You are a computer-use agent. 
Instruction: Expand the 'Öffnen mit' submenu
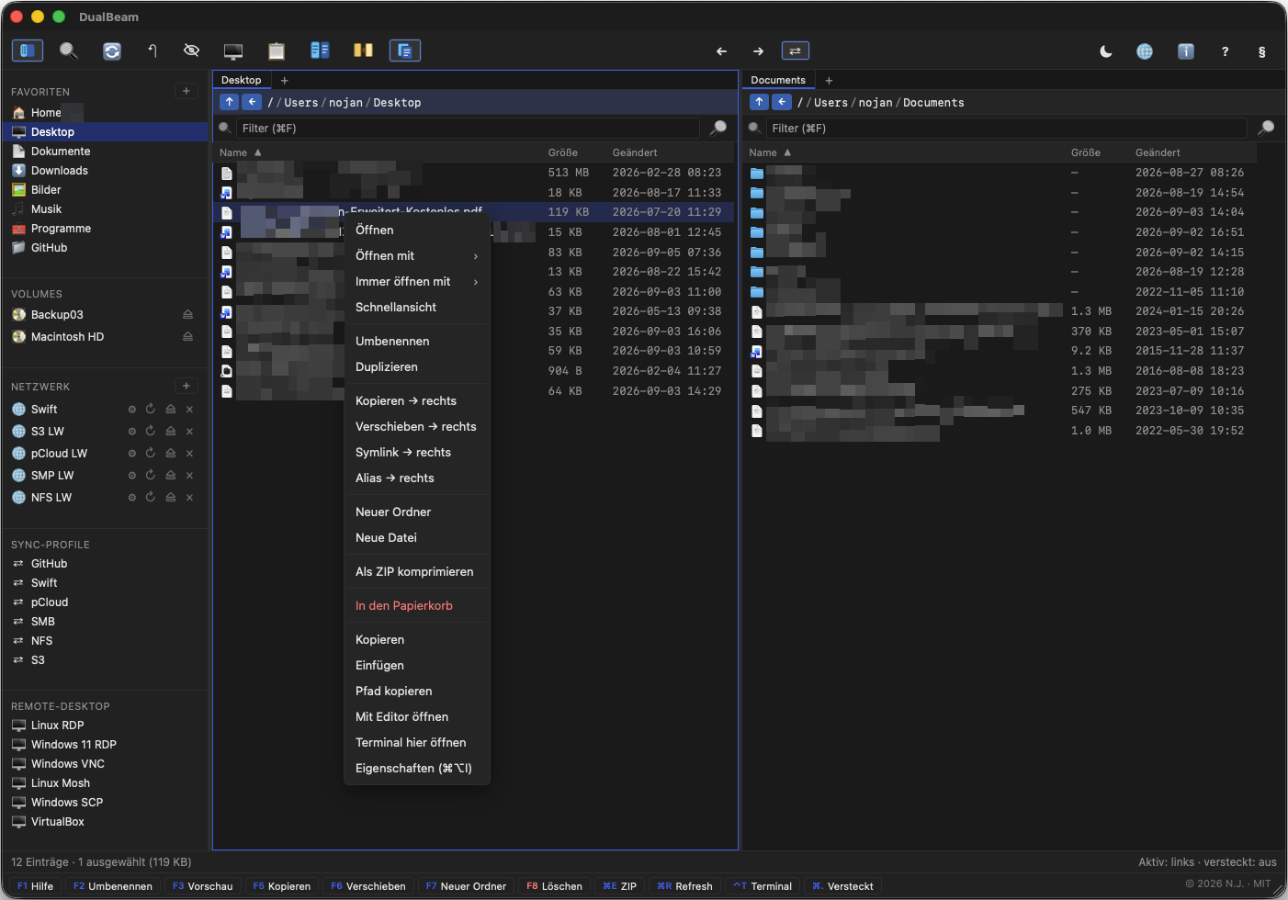(x=417, y=256)
